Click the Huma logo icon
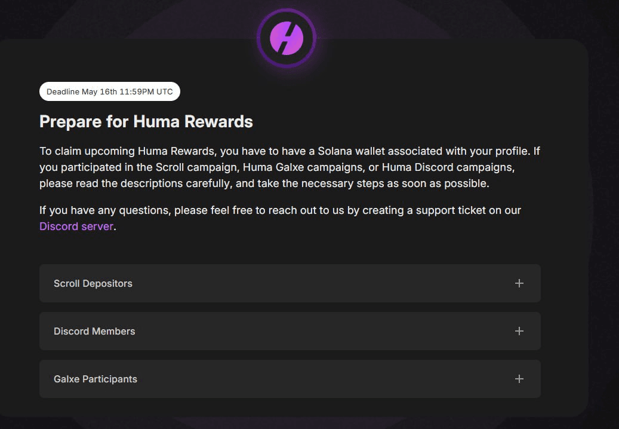 [287, 39]
